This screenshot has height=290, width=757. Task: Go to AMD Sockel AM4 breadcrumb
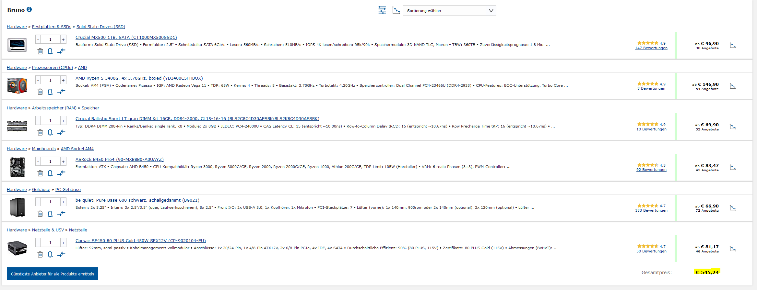pyautogui.click(x=77, y=149)
